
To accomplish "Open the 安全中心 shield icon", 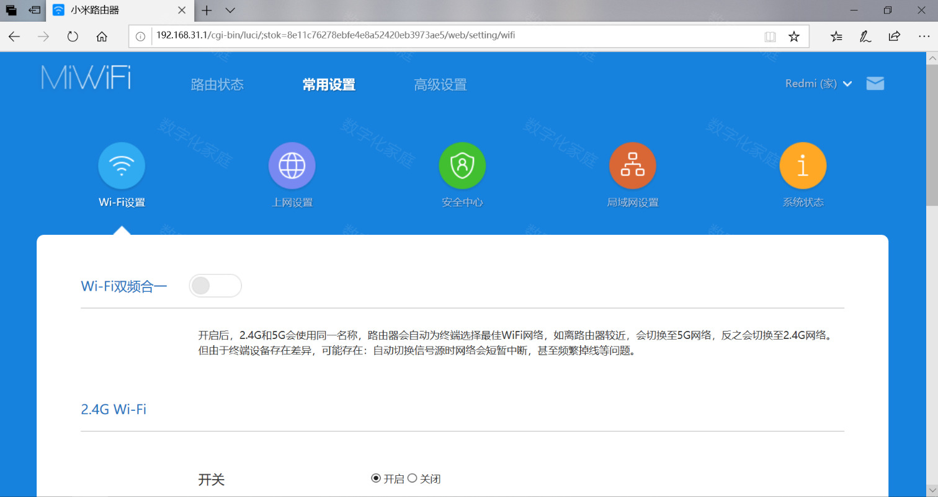I will click(462, 165).
